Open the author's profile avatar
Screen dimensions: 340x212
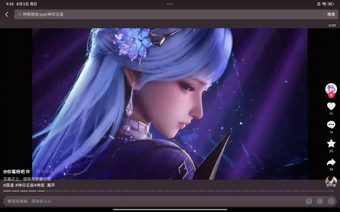coord(331,89)
